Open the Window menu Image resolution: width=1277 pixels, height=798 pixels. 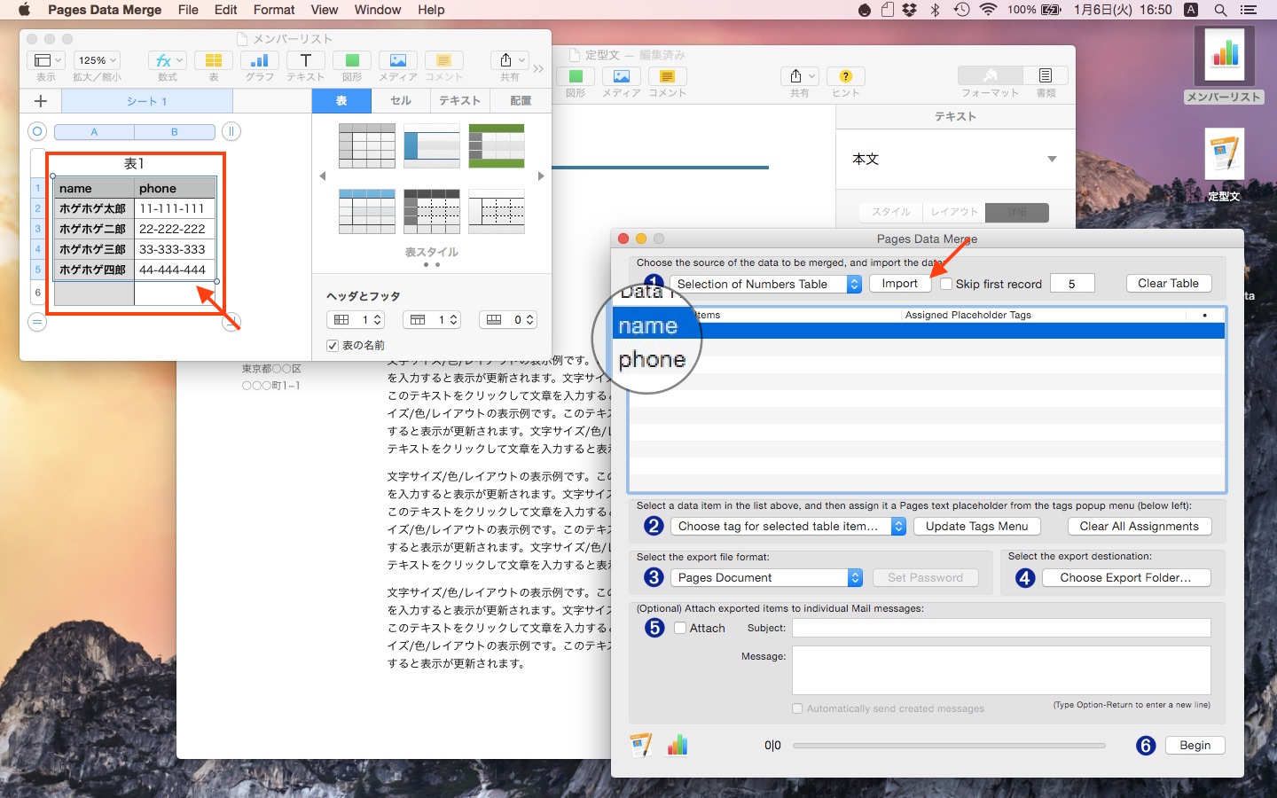(378, 10)
